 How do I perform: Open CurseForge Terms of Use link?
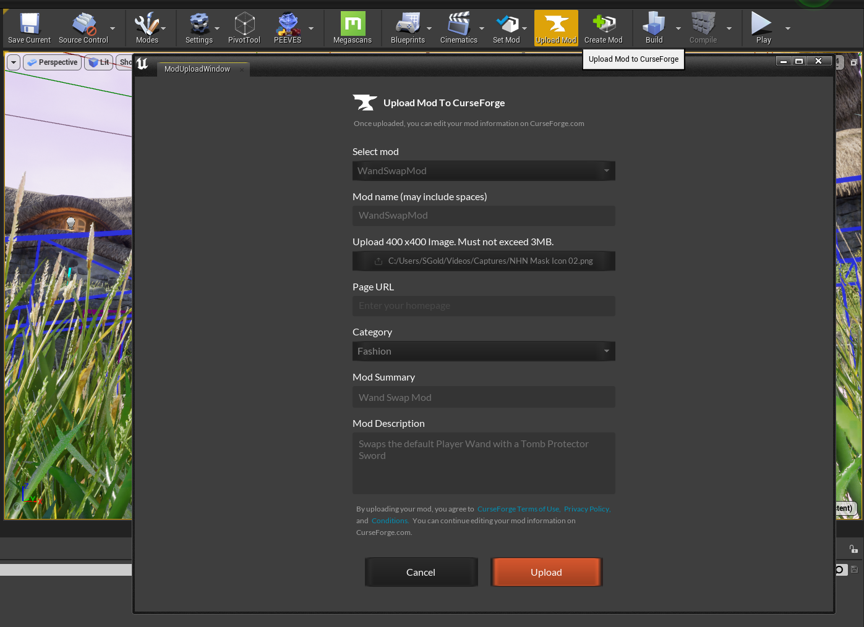click(x=519, y=509)
